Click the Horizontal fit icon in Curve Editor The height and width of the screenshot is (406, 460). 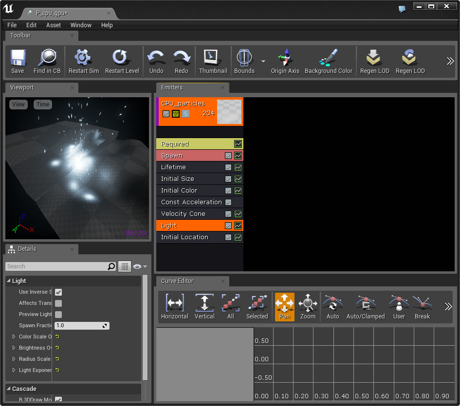(x=174, y=303)
